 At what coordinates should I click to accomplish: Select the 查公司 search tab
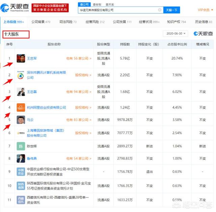coord(84,4)
